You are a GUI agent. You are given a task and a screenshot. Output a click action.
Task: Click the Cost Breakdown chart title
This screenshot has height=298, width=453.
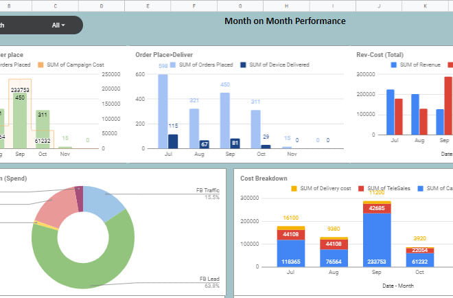coord(264,179)
